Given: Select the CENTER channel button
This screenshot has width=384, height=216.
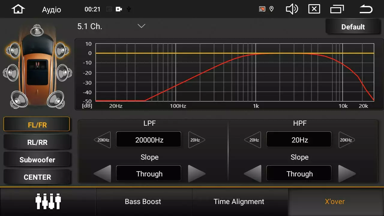Looking at the screenshot, I should (37, 177).
